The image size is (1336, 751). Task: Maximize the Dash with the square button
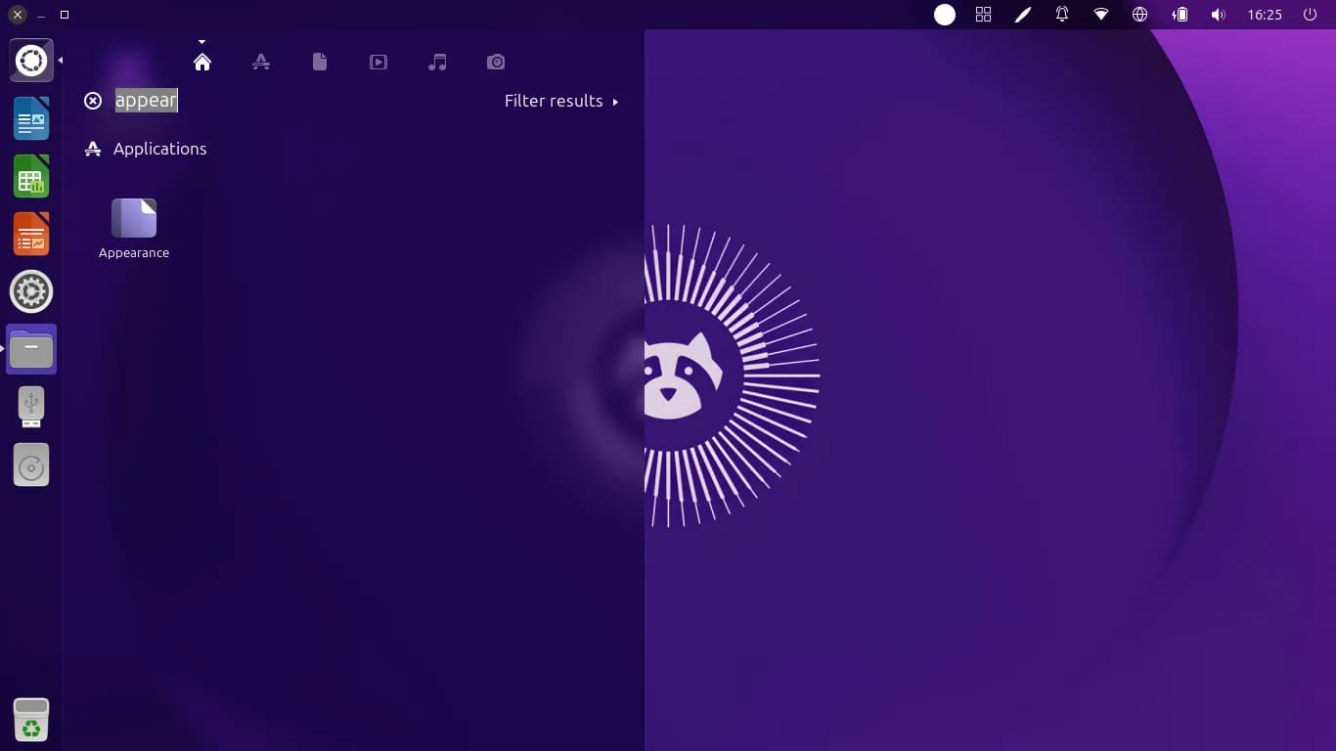point(65,15)
